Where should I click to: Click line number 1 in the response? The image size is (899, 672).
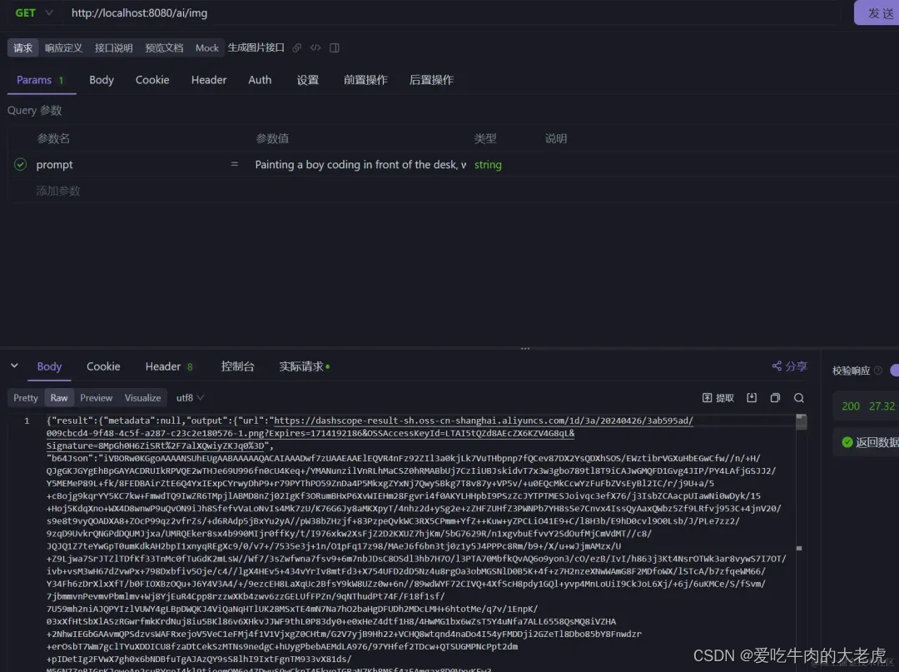(27, 421)
